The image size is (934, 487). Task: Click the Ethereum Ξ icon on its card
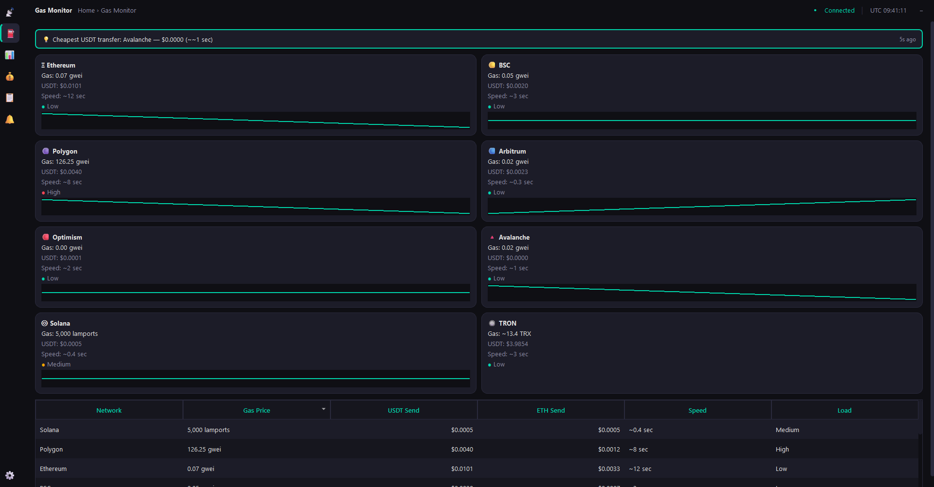coord(44,65)
